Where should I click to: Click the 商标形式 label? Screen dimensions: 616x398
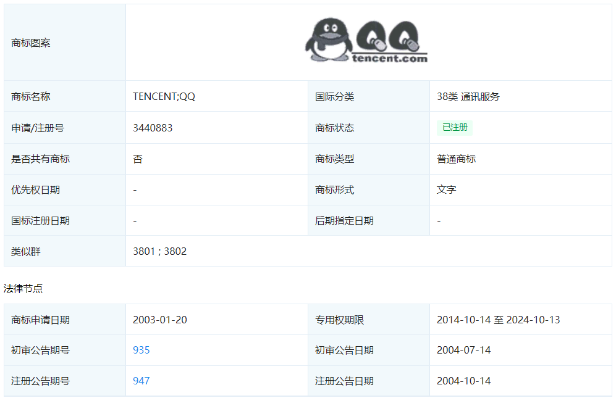(334, 189)
